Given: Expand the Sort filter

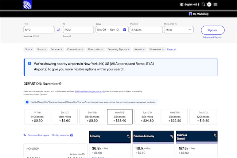Looking at the screenshot, I should (29, 49).
